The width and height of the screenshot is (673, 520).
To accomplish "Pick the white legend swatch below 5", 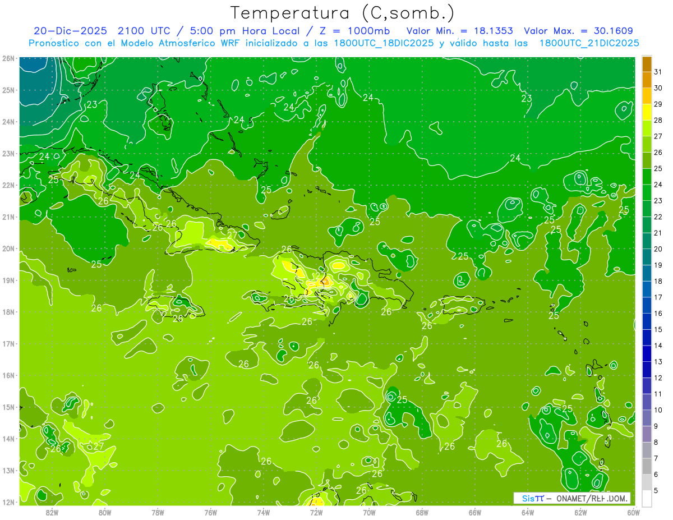I will click(x=647, y=498).
